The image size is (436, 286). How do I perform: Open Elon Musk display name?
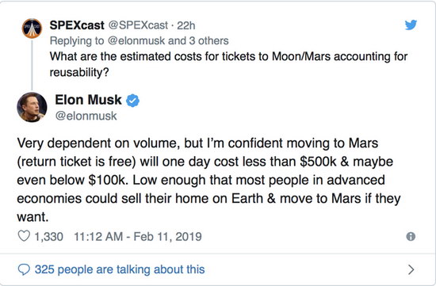89,100
